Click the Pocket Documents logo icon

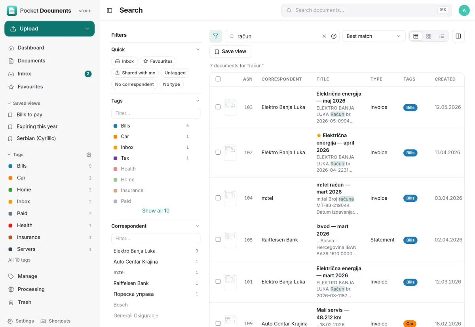12,11
